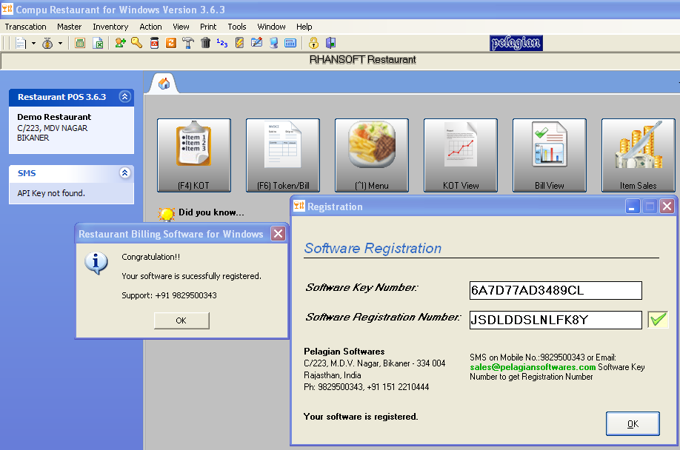The width and height of the screenshot is (680, 450).
Task: Open the View menu
Action: coord(181,27)
